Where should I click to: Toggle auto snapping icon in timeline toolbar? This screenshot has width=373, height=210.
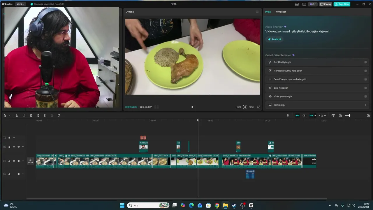coord(304,116)
